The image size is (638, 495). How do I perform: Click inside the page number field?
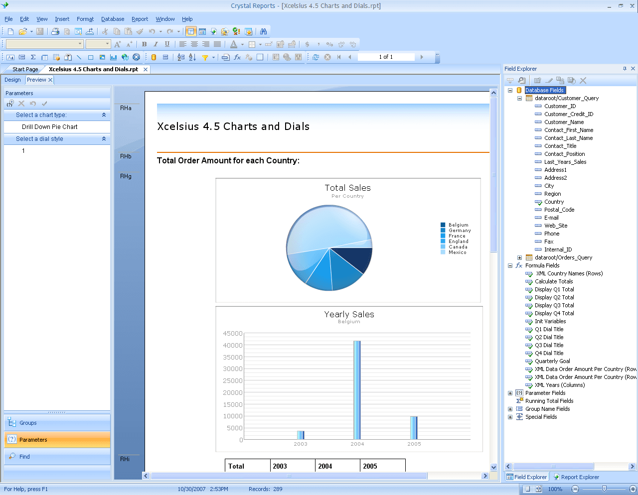pyautogui.click(x=386, y=57)
